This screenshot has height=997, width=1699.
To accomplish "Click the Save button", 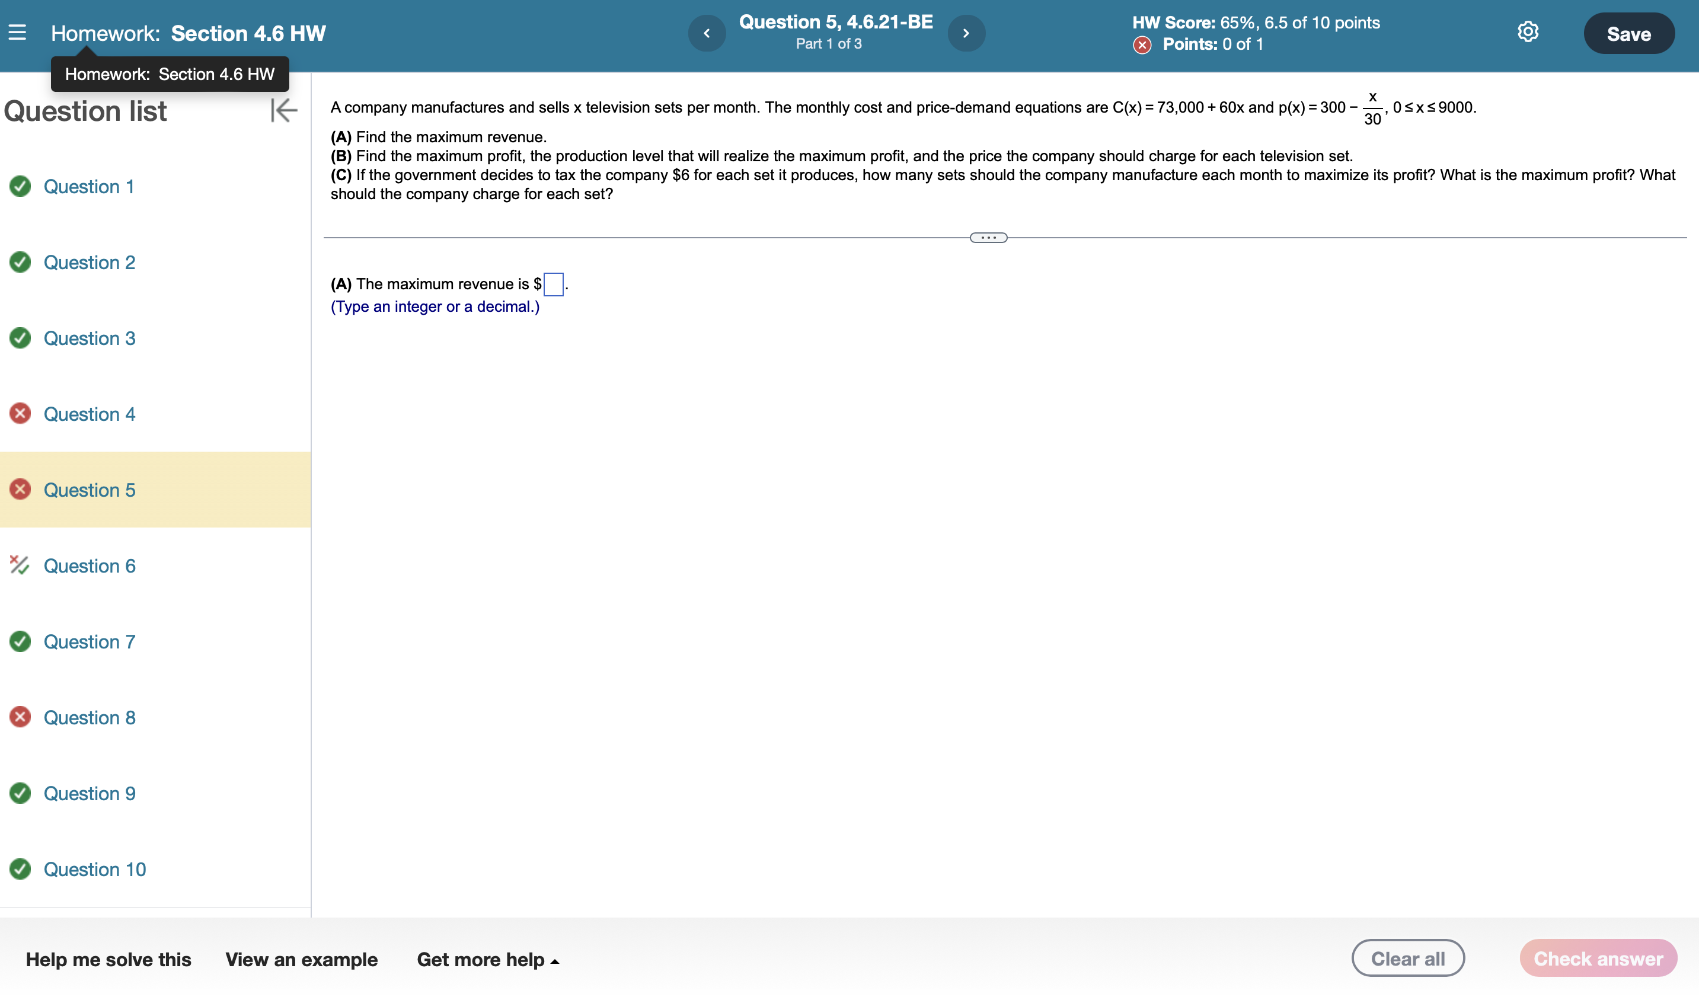I will [1628, 34].
